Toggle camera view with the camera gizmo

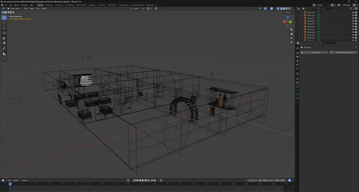tap(292, 38)
